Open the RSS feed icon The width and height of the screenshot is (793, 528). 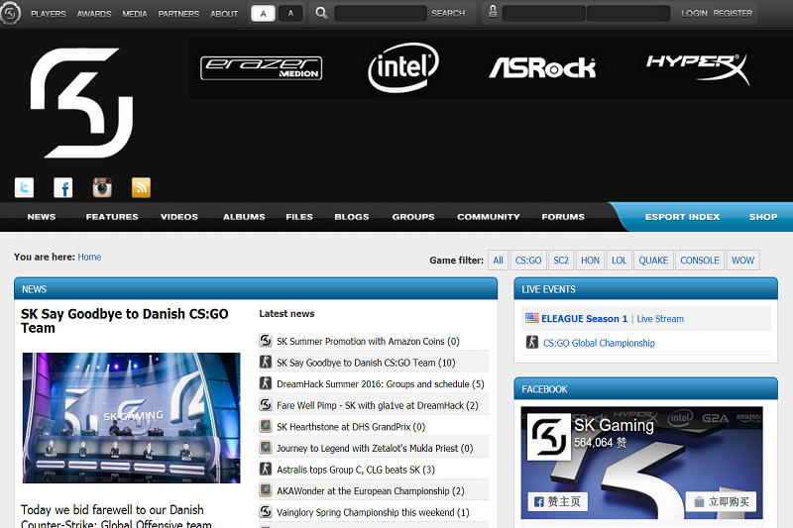141,187
